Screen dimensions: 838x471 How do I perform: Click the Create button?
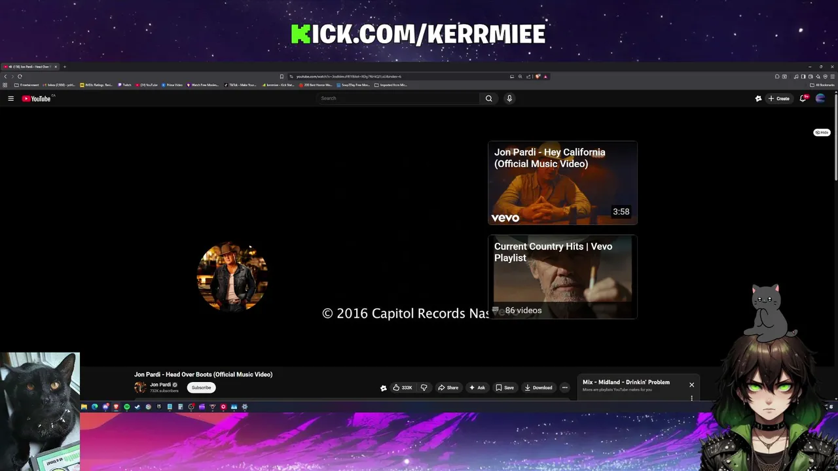point(779,98)
